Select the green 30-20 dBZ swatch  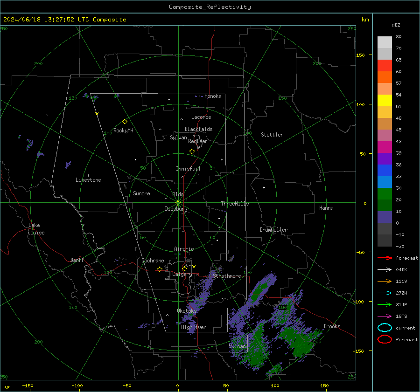(385, 194)
